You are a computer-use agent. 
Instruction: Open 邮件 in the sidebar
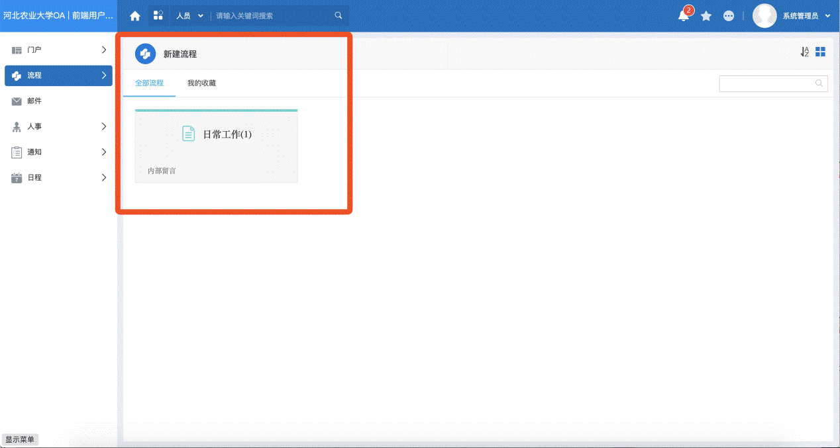click(34, 101)
